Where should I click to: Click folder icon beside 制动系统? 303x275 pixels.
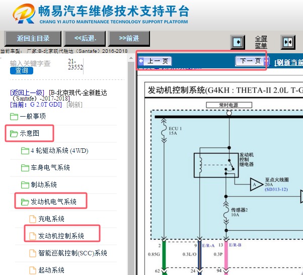point(25,185)
